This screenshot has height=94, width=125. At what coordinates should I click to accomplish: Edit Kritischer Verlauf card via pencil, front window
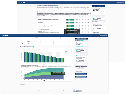(87, 68)
